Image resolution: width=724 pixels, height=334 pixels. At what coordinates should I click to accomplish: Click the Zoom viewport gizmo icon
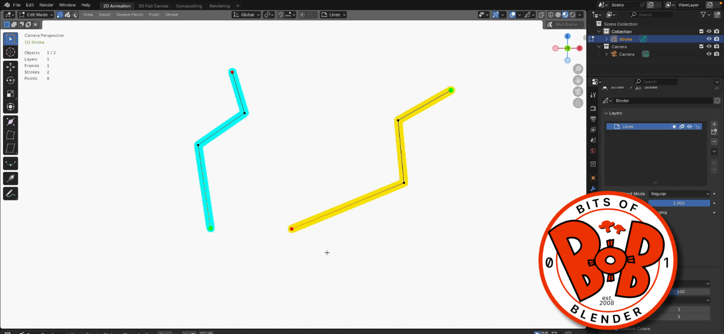click(578, 69)
